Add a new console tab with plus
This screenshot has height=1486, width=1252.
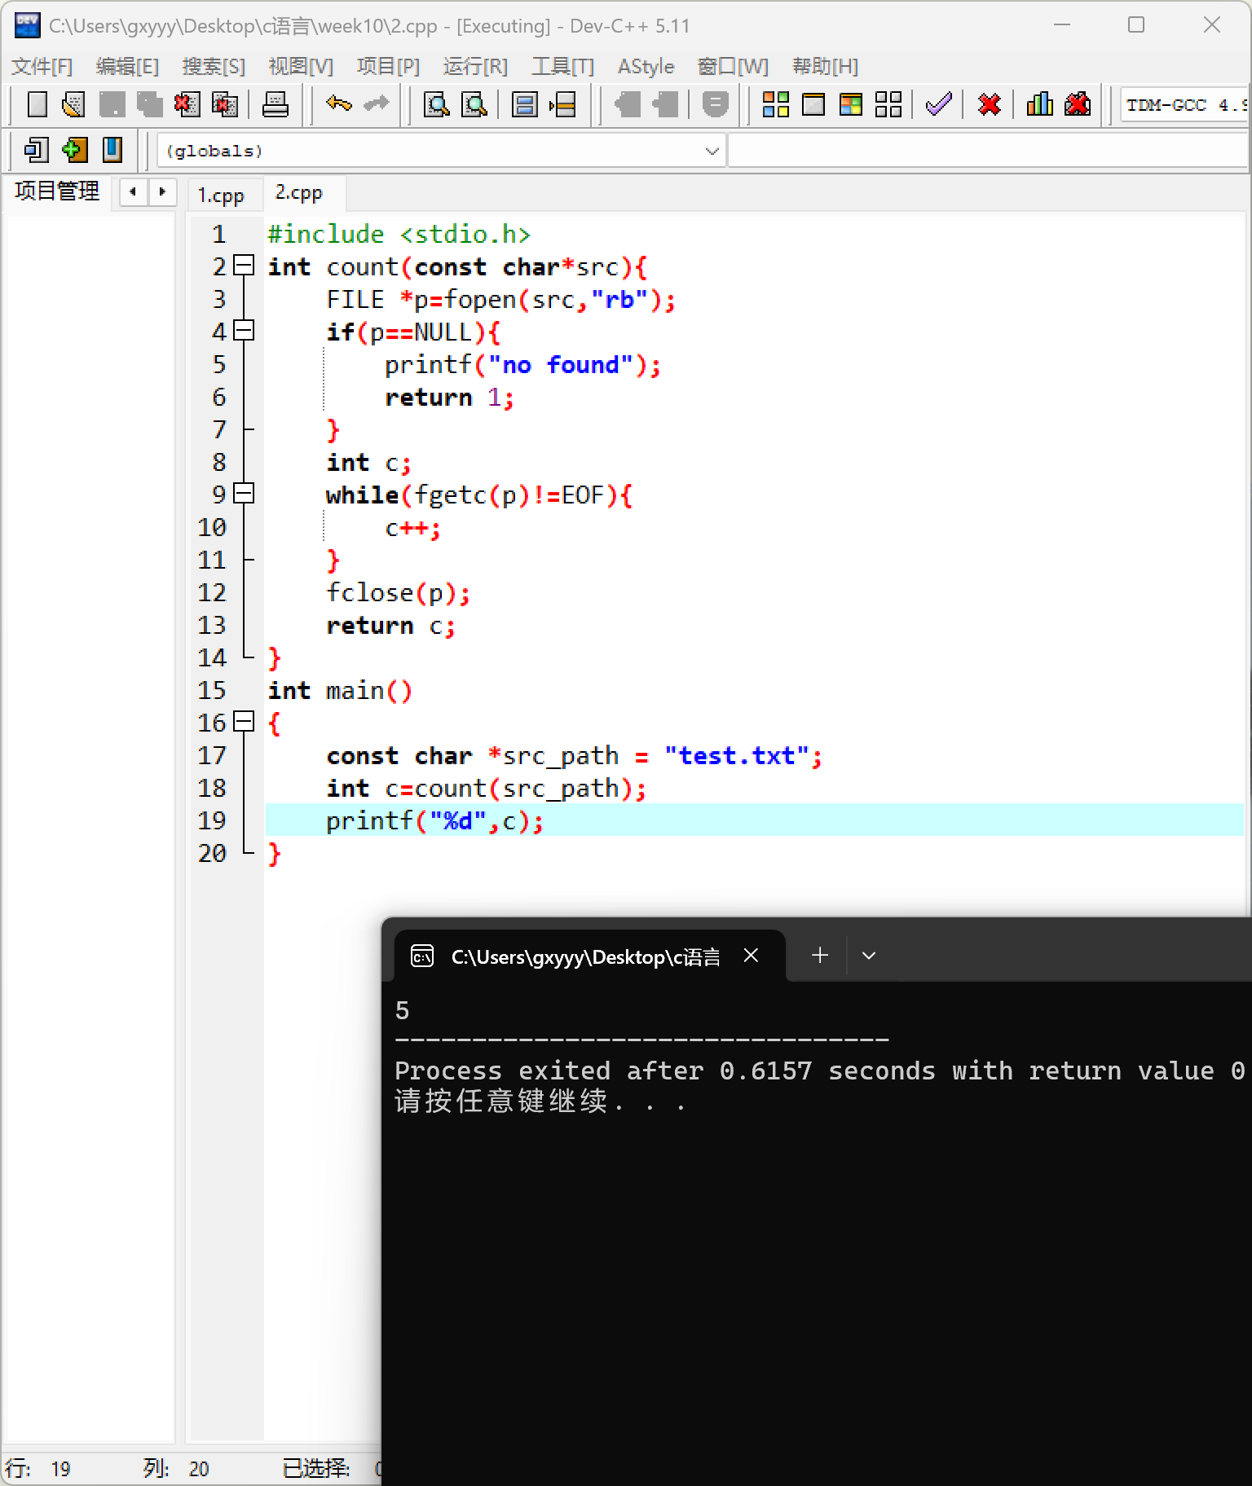click(820, 956)
